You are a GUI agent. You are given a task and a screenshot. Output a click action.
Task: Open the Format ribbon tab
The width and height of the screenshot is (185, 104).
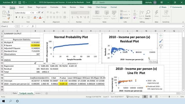(114, 7)
